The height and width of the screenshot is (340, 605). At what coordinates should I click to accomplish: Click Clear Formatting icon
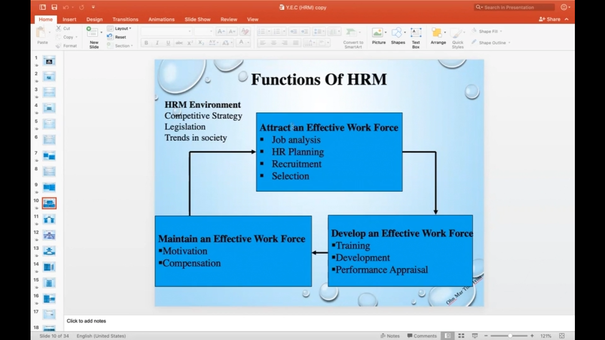click(x=245, y=31)
